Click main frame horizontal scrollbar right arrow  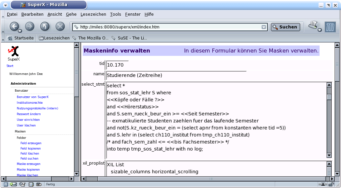(x=332, y=179)
